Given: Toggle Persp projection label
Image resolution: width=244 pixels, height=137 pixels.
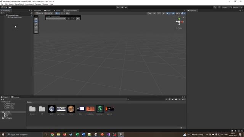Looking at the screenshot, I should click(x=179, y=28).
